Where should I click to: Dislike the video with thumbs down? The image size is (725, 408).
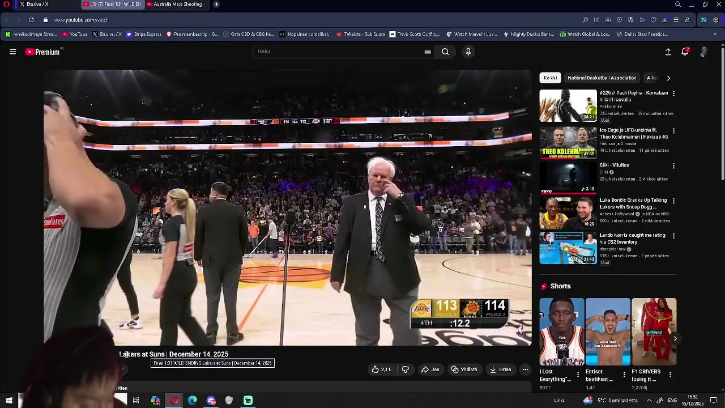(x=405, y=369)
